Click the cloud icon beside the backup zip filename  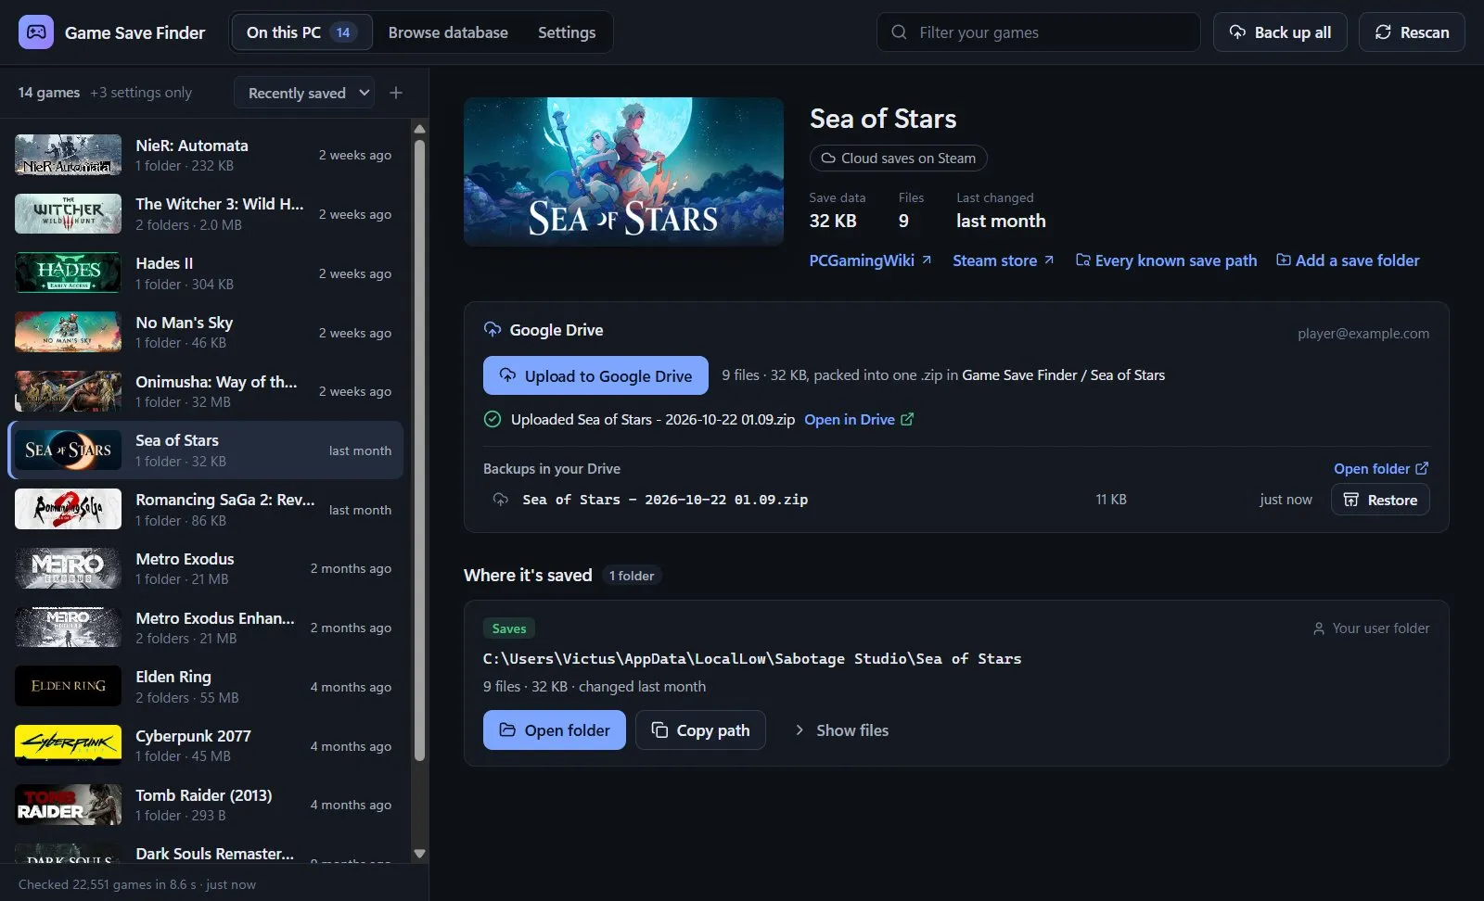(x=501, y=500)
